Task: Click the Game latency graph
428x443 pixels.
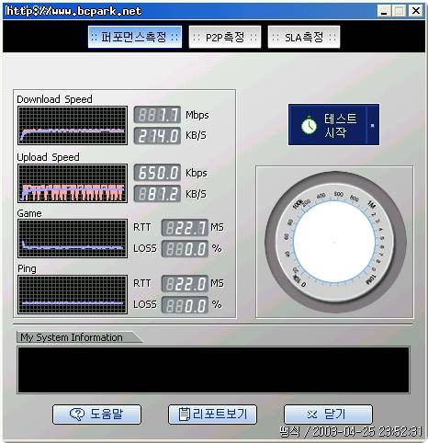Action: click(73, 238)
